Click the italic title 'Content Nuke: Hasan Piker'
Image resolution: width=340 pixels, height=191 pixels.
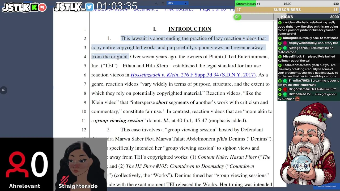[227, 157]
